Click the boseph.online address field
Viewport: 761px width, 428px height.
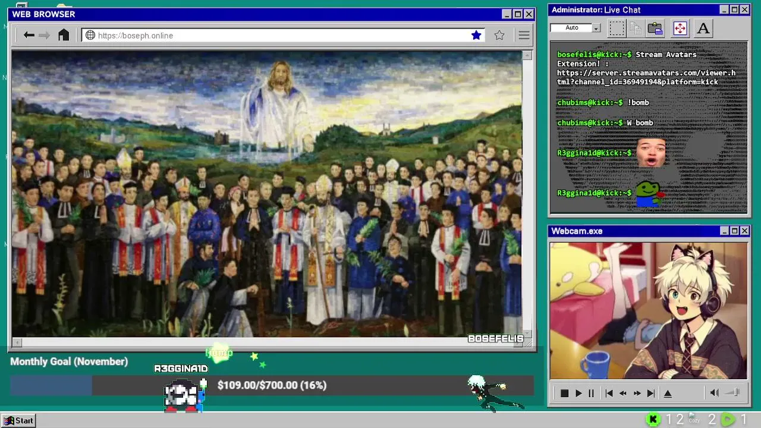click(282, 36)
